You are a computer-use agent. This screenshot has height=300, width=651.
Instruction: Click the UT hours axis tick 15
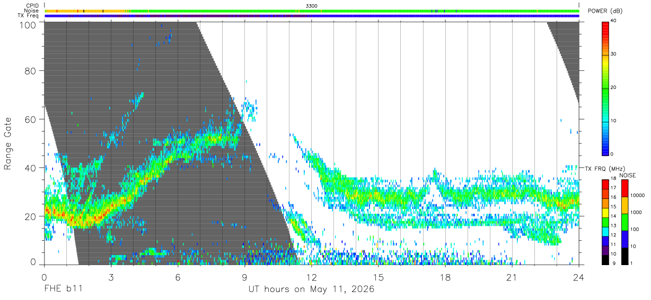point(379,277)
